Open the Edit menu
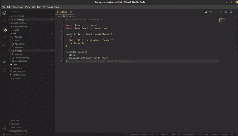 [9, 7]
